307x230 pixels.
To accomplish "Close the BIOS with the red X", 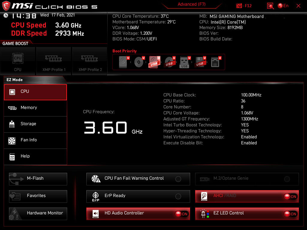I will (x=298, y=6).
